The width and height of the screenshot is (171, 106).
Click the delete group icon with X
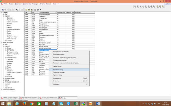tap(32, 10)
